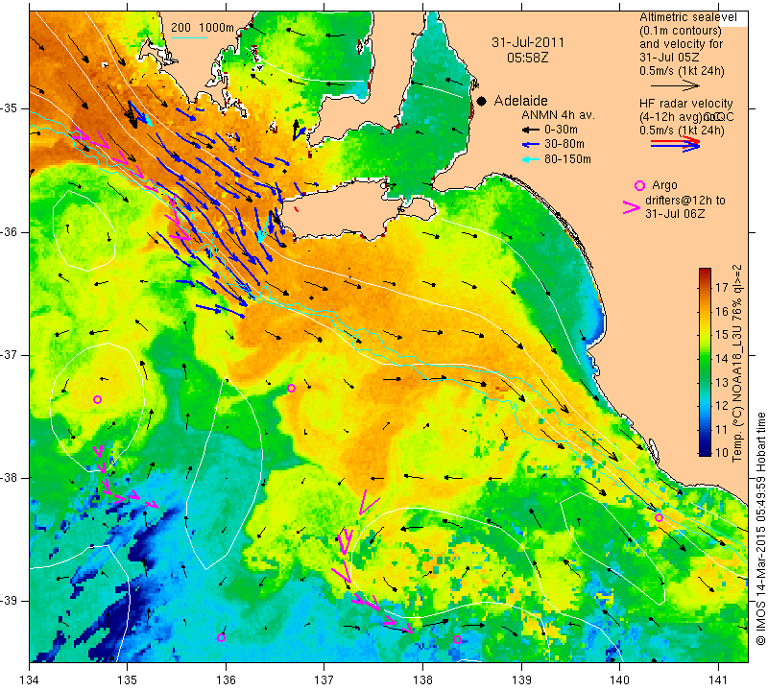Click the colorbar tick label 12
The image size is (768, 691).
(722, 406)
